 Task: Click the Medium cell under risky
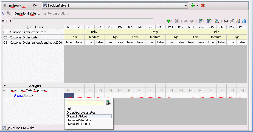(94, 37)
